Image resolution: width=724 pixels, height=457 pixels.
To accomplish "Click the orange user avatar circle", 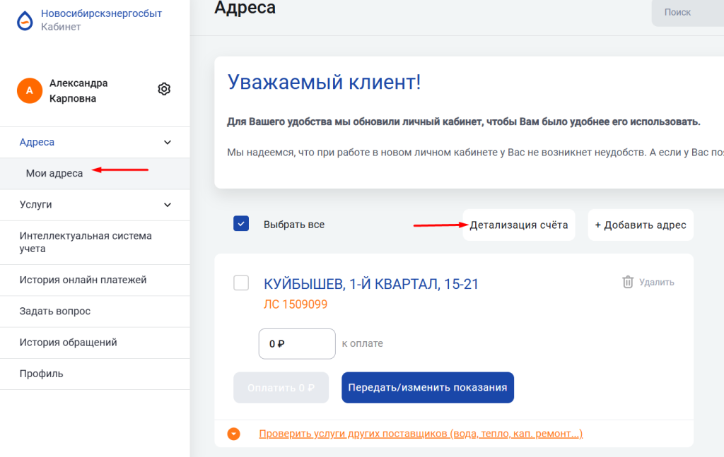I will point(30,90).
